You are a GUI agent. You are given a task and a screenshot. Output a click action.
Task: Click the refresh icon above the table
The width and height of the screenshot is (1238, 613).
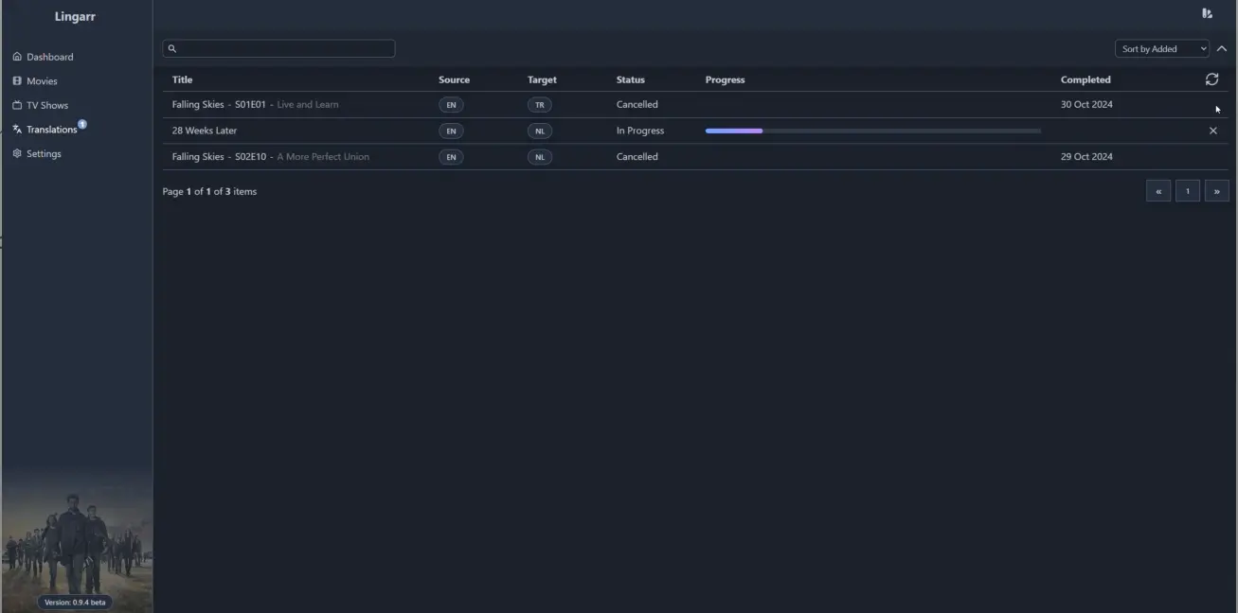1211,79
